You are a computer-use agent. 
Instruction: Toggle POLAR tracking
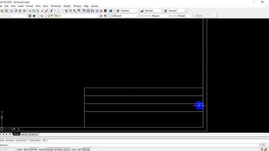click(x=42, y=149)
